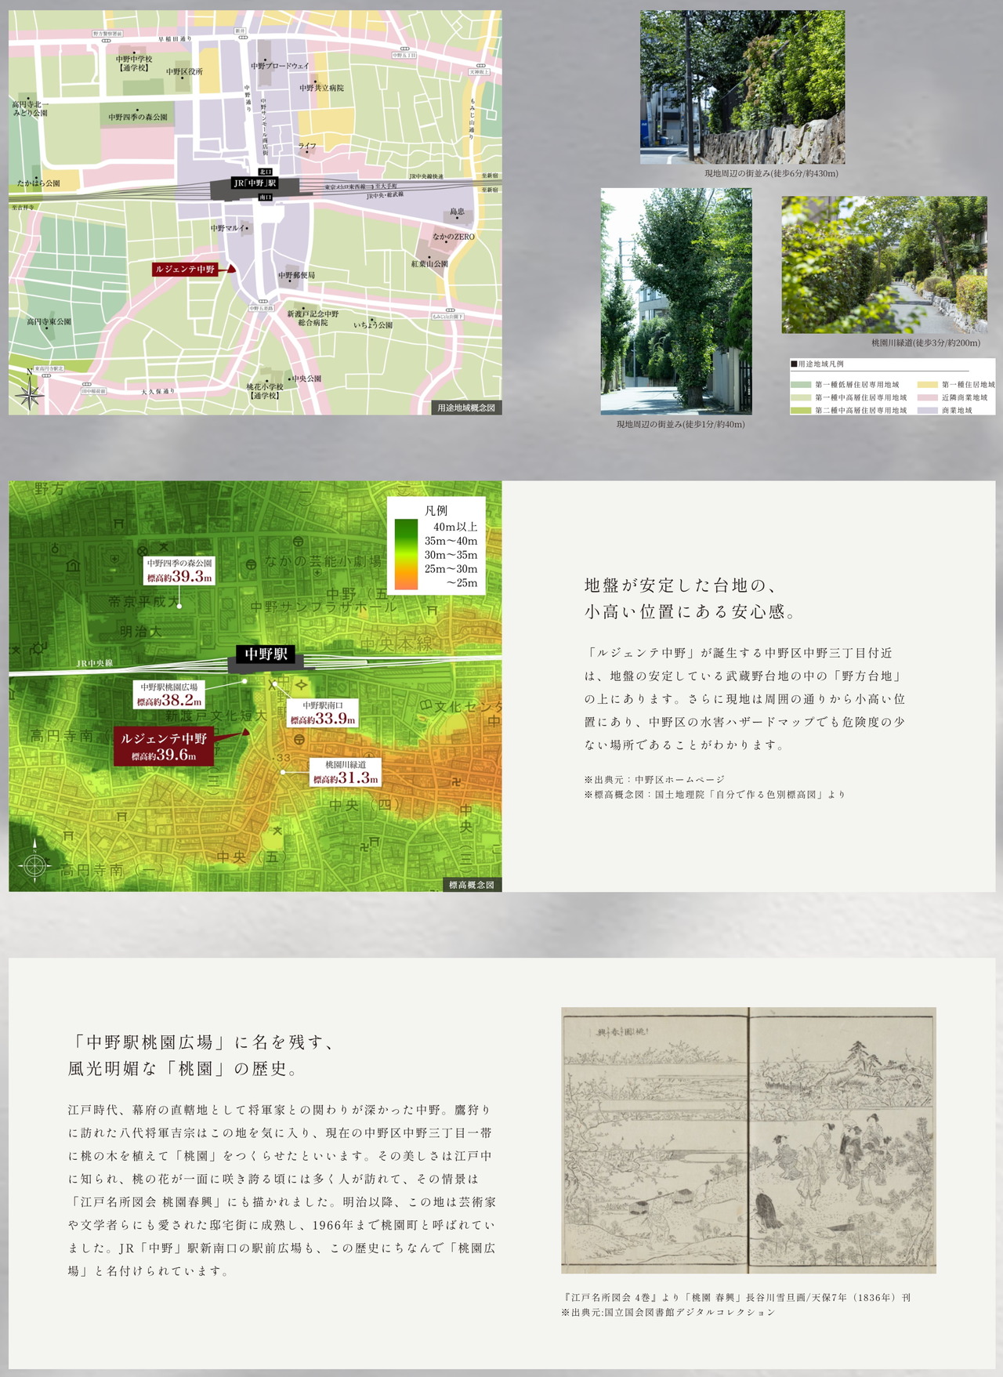The width and height of the screenshot is (1003, 1377).
Task: Click the red ルジェンテ中野 marker on zoning map
Action: coord(194,269)
